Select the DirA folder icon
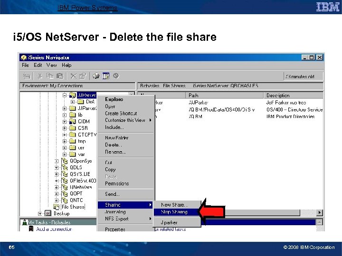This screenshot has width=342, height=256. click(x=81, y=101)
